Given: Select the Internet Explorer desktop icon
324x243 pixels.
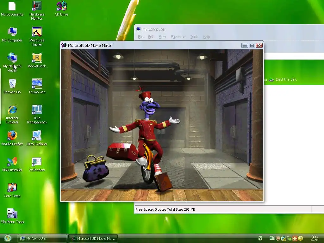Looking at the screenshot, I should point(12,114).
